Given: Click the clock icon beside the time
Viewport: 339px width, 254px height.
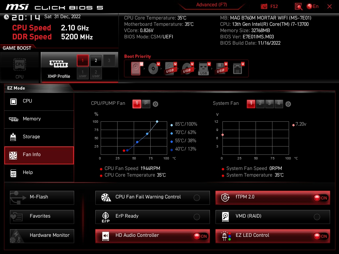Looking at the screenshot, I should pos(7,17).
